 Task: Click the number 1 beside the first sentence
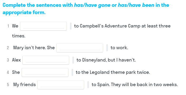coord(8,26)
